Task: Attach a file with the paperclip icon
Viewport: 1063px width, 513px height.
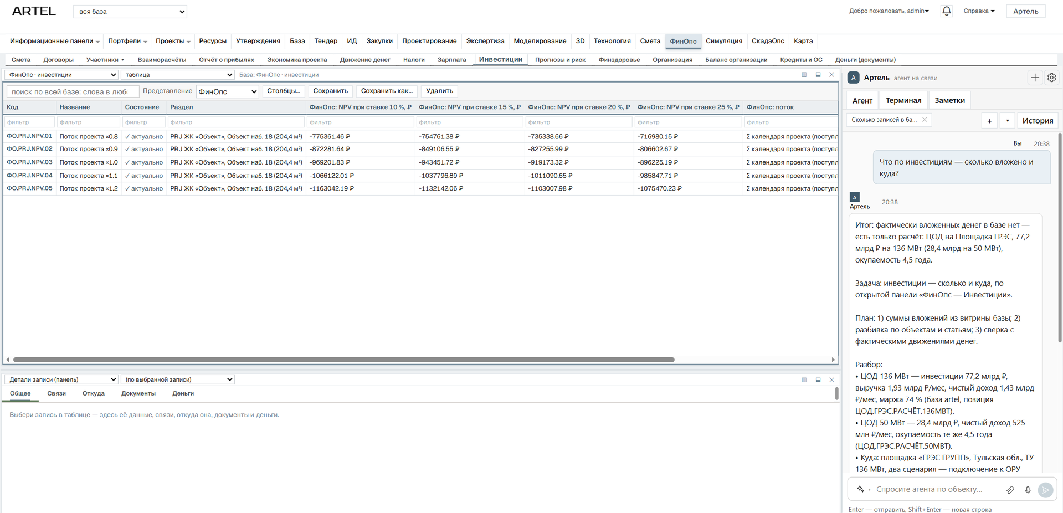Action: pos(1010,490)
